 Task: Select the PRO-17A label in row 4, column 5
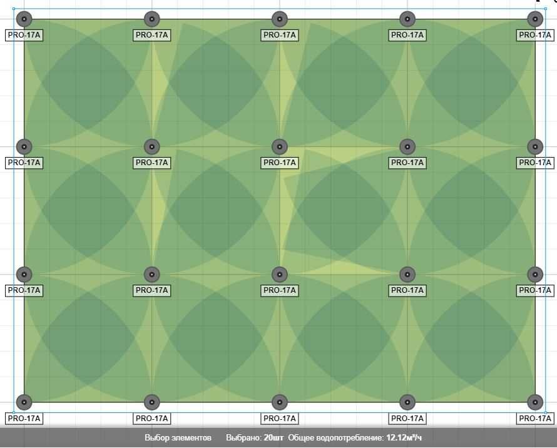(x=535, y=419)
